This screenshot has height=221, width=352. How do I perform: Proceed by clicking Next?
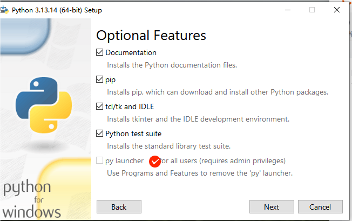(x=272, y=207)
